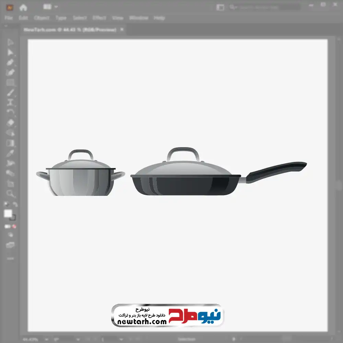Select the Eyedropper tool

[10, 153]
